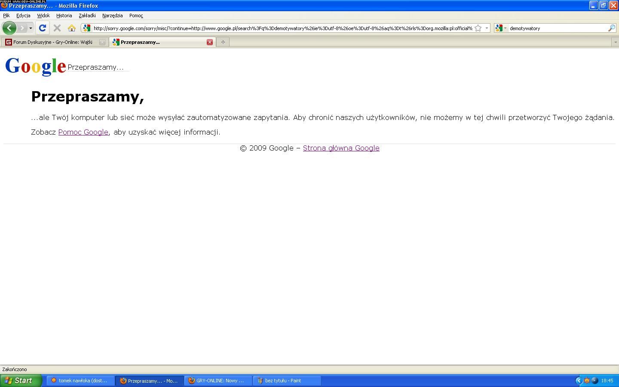Close the Forum Dyskusyjne tab
Image resolution: width=619 pixels, height=387 pixels.
pos(102,42)
